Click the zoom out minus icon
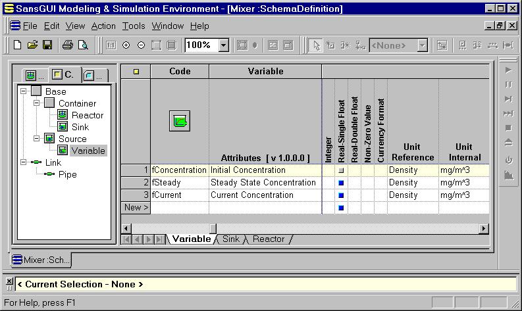Viewport: 522px width, 311px height. tap(141, 45)
